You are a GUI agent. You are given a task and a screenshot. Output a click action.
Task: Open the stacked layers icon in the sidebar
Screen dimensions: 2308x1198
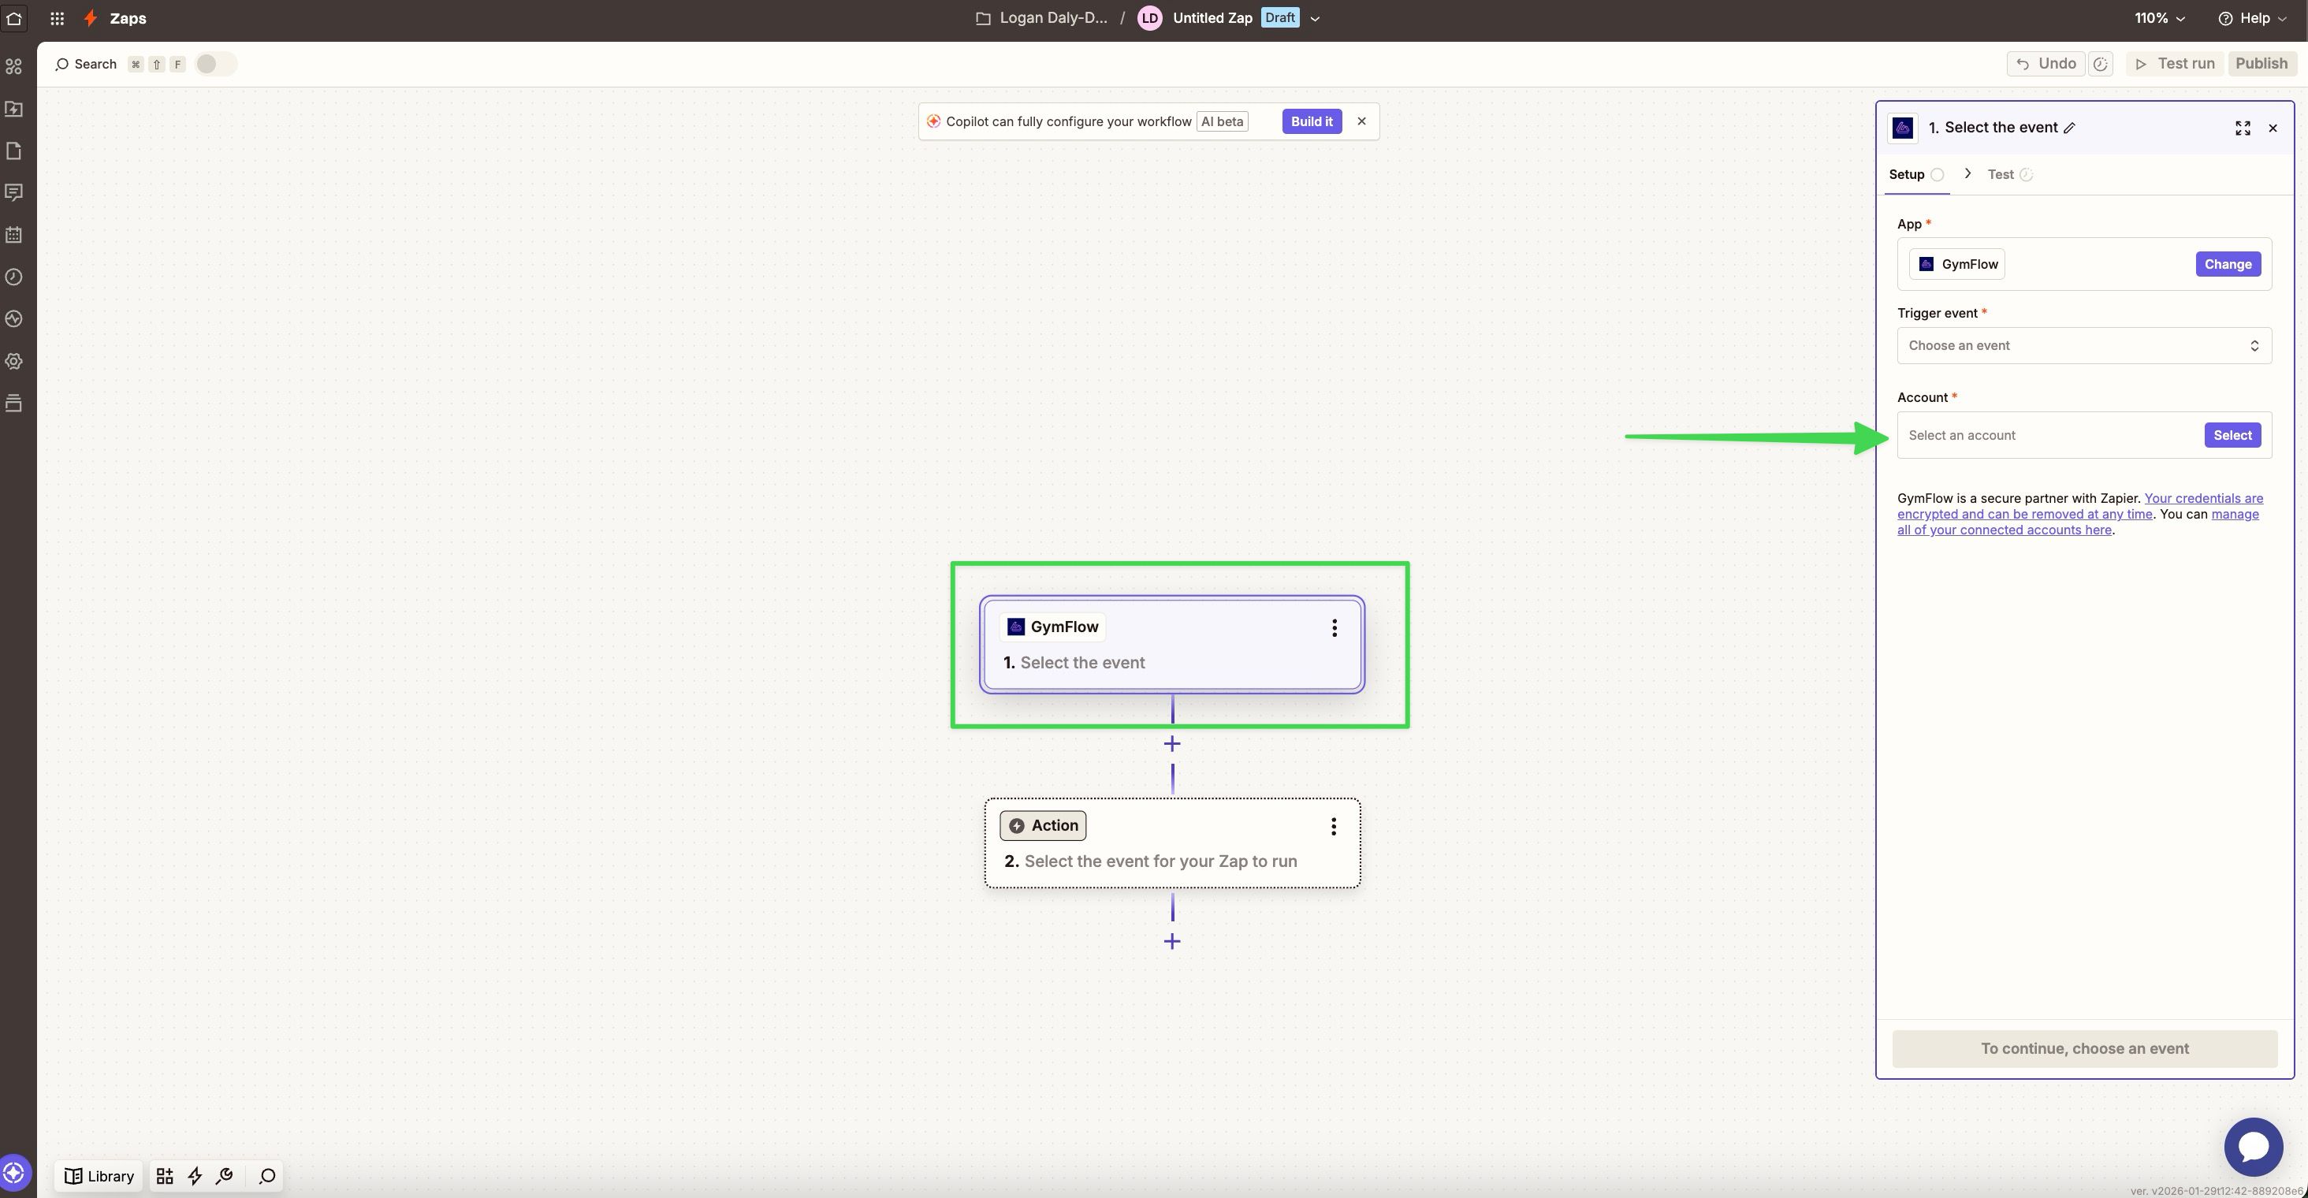(13, 404)
